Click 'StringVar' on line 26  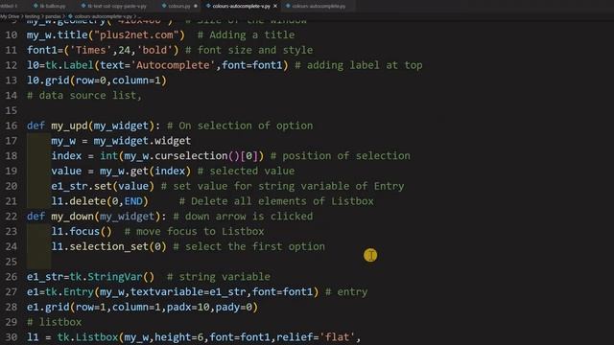pos(115,277)
